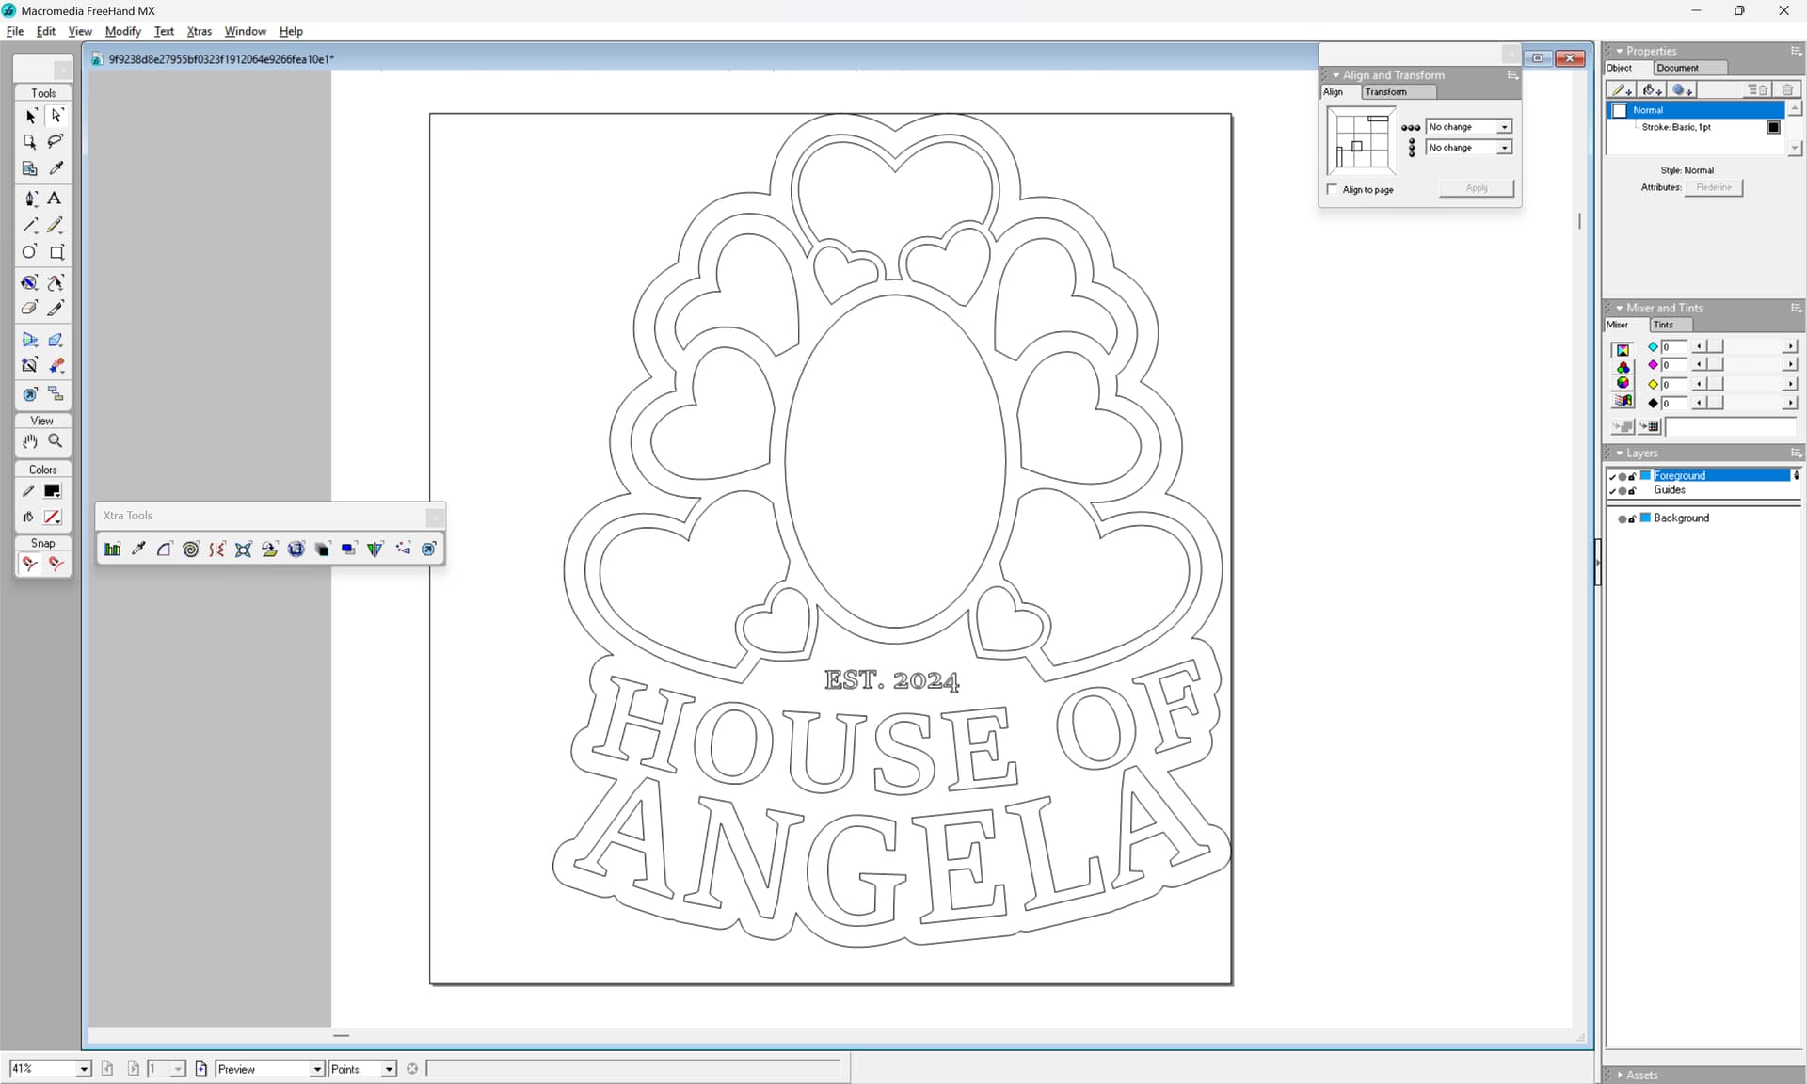Choose the Line tool

coord(30,225)
